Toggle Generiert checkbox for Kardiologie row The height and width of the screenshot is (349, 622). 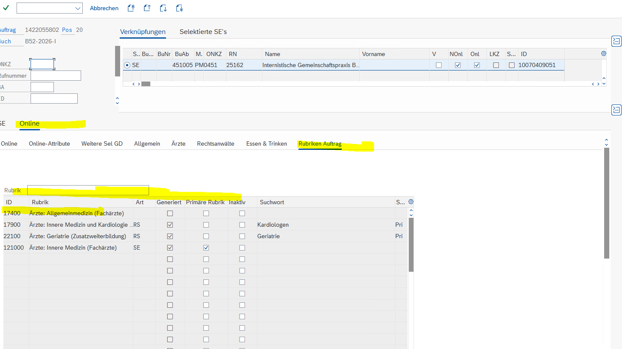click(170, 225)
